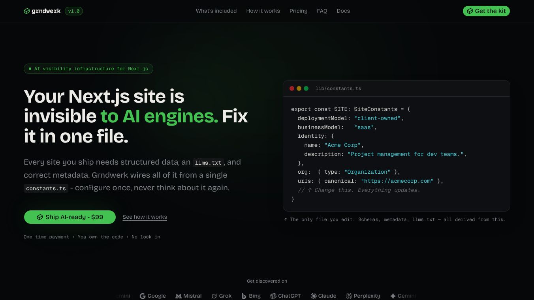Click the "Project management for dev teams." string
The image size is (534, 300).
[x=405, y=154]
